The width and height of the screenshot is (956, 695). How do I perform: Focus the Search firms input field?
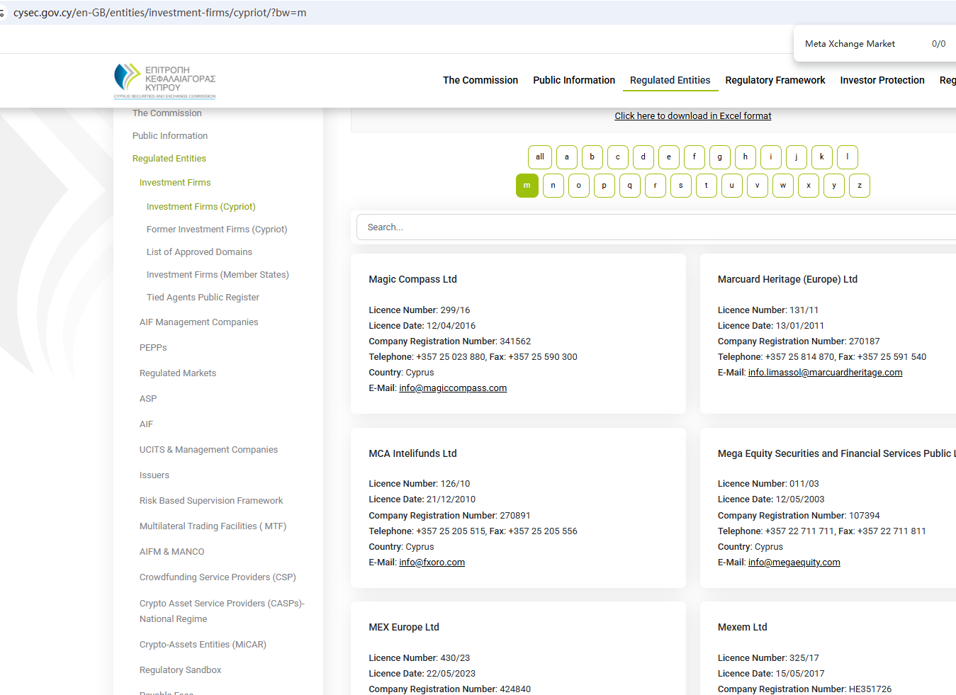[x=652, y=227]
